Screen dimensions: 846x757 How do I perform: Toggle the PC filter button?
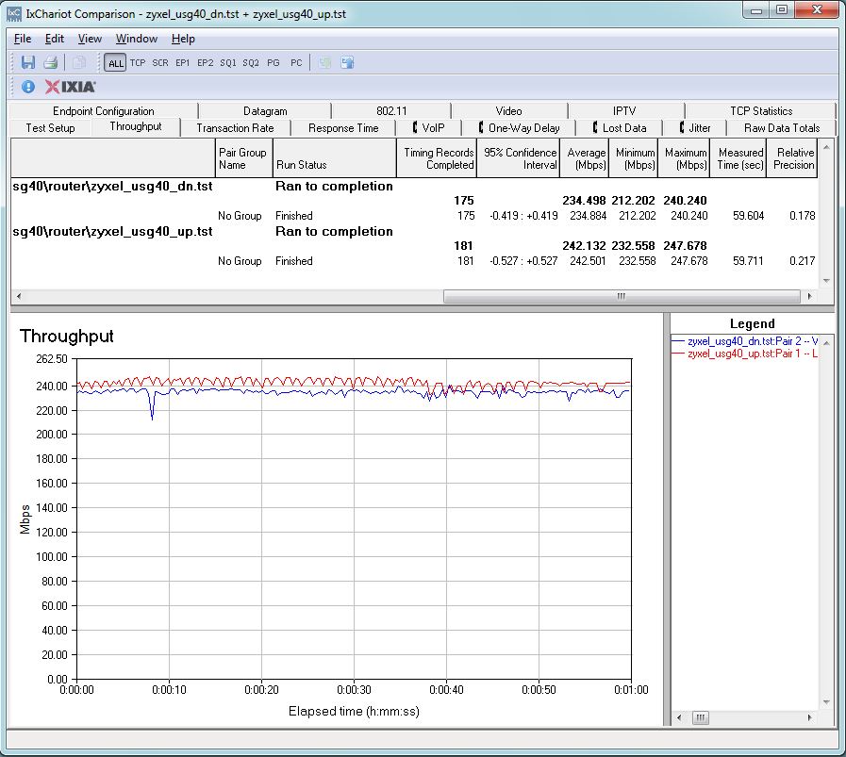tap(295, 62)
